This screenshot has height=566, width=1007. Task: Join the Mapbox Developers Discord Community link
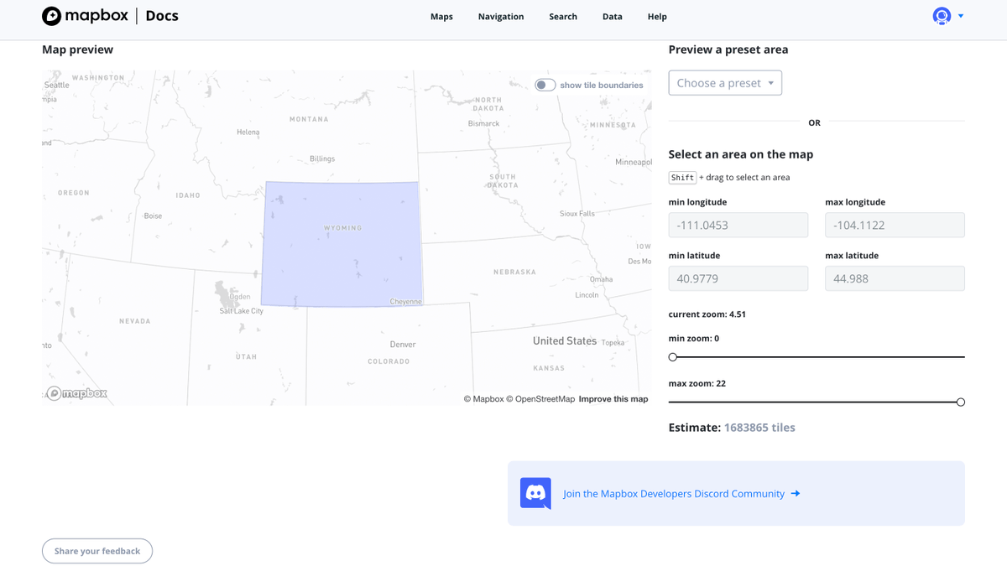tap(674, 494)
